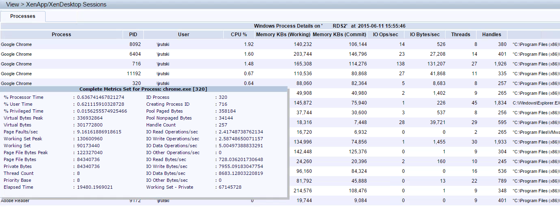Click the View > XenApp/XenDesktop Sessions breadcrumb
The height and width of the screenshot is (207, 560).
pos(56,4)
